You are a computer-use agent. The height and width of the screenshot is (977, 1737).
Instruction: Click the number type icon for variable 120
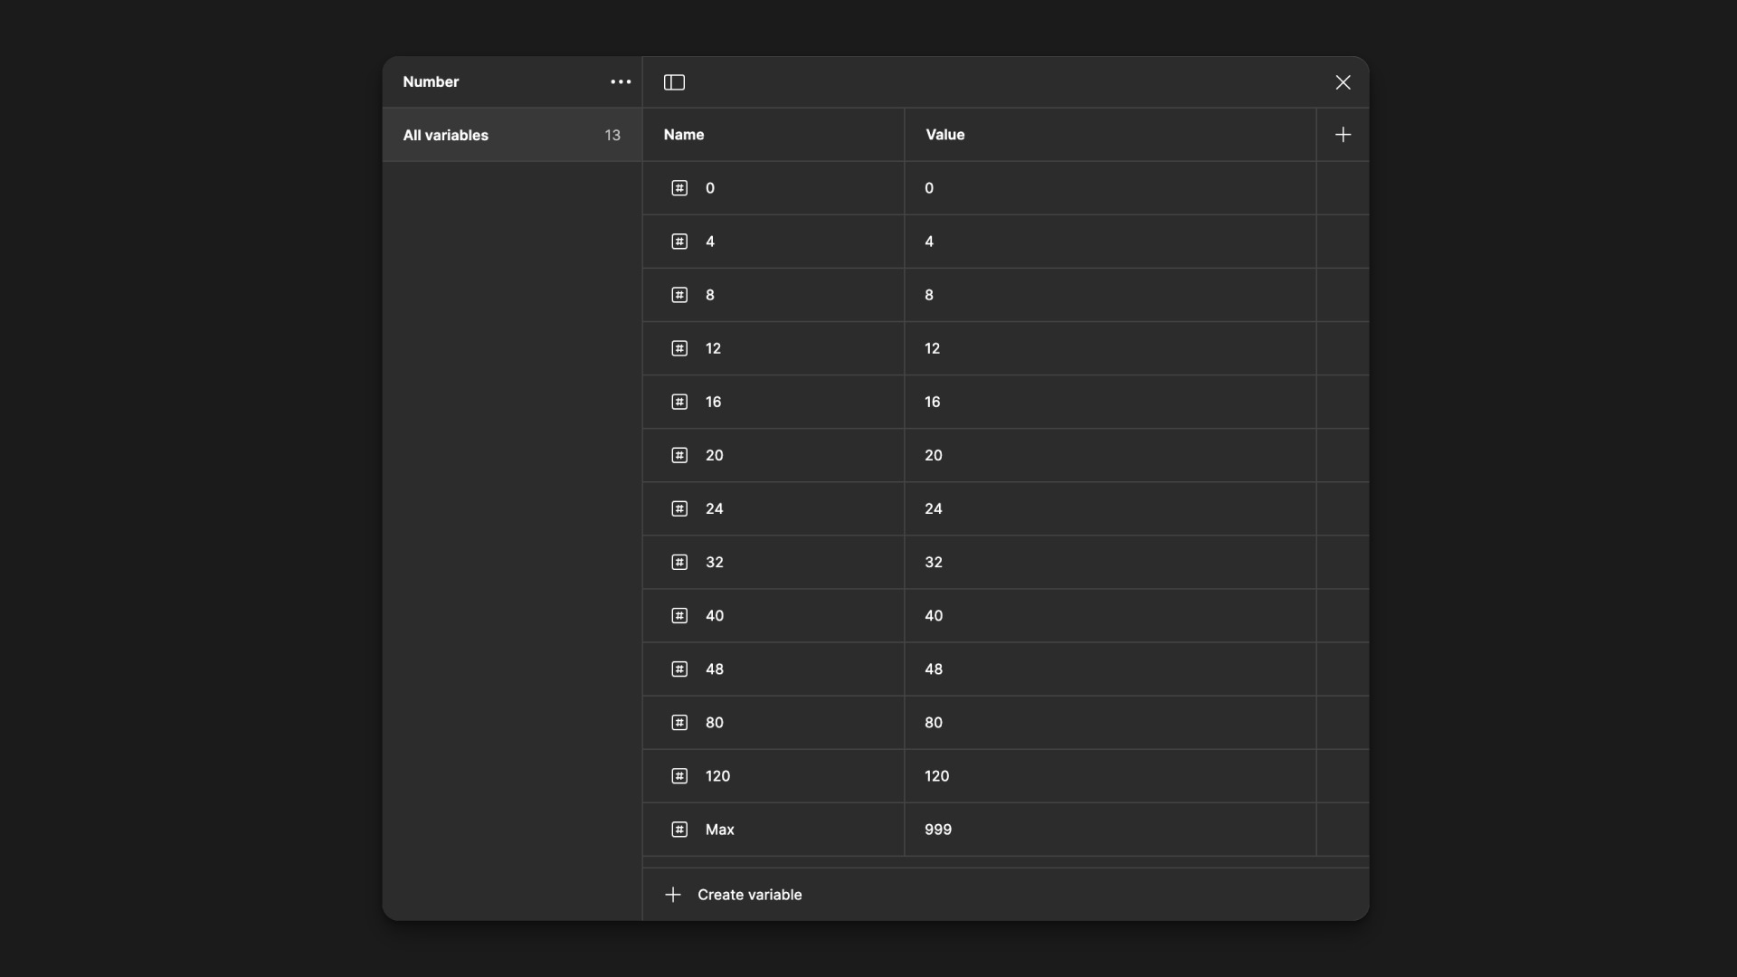tap(679, 775)
